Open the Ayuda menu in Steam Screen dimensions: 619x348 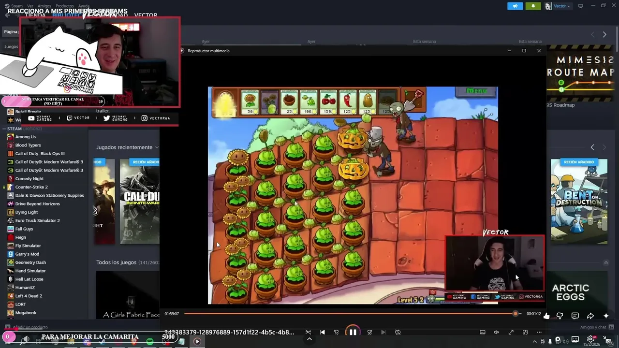(x=84, y=6)
